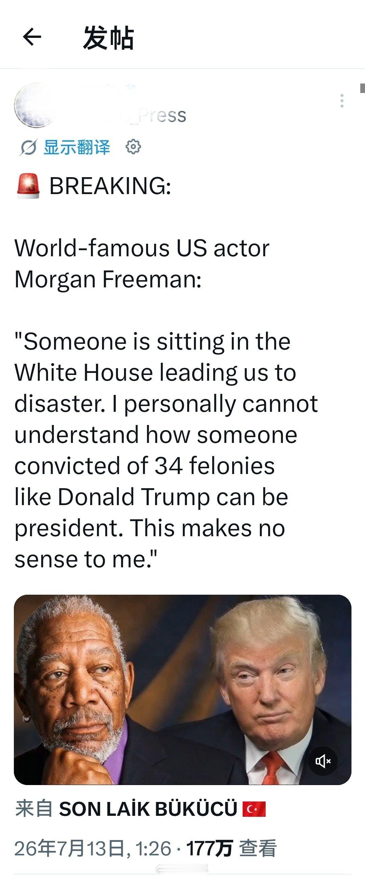Open the three-dot more options menu
The width and height of the screenshot is (365, 877).
point(342,101)
